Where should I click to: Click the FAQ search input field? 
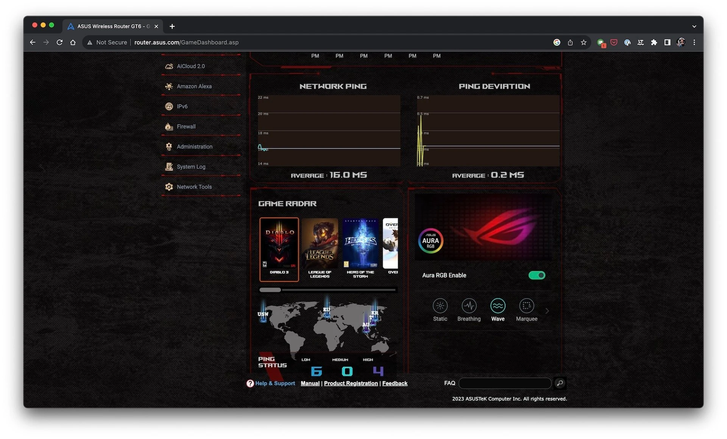pyautogui.click(x=505, y=383)
